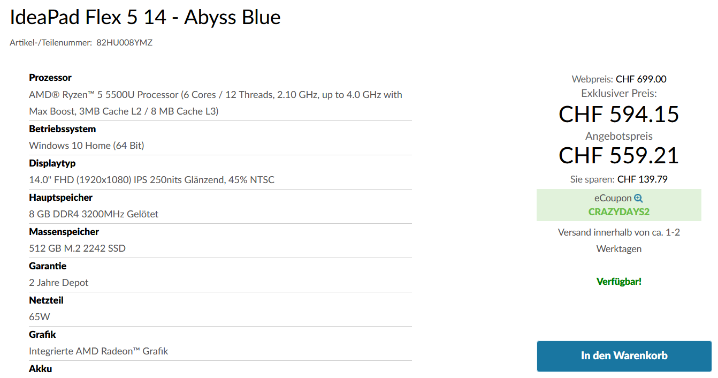The image size is (718, 378).
Task: Click the Webpreis CHF 699.00 amount
Action: [641, 79]
